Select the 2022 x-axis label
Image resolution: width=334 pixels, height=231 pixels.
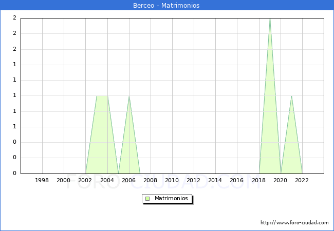click(x=302, y=180)
